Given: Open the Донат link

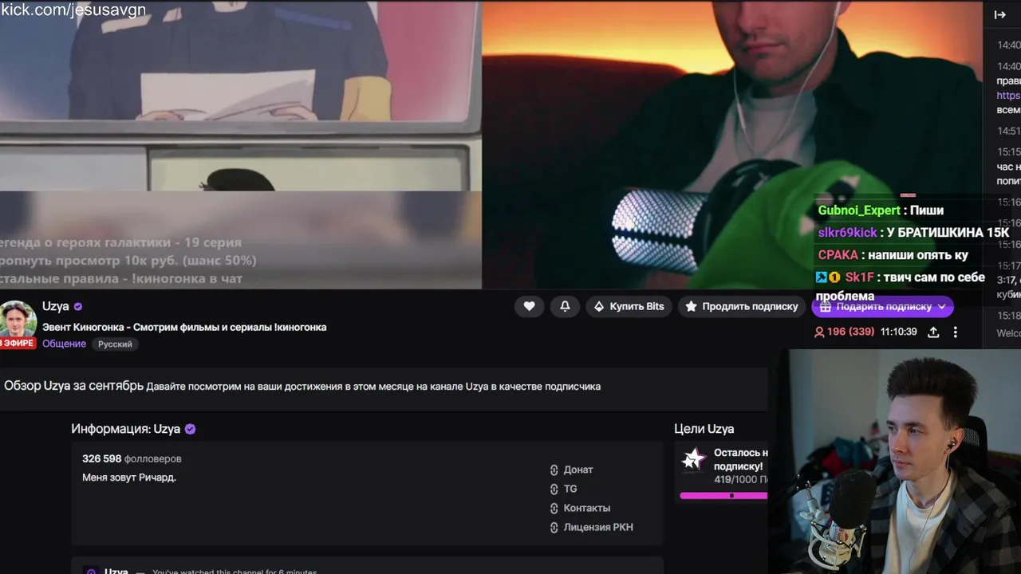Looking at the screenshot, I should pos(578,470).
